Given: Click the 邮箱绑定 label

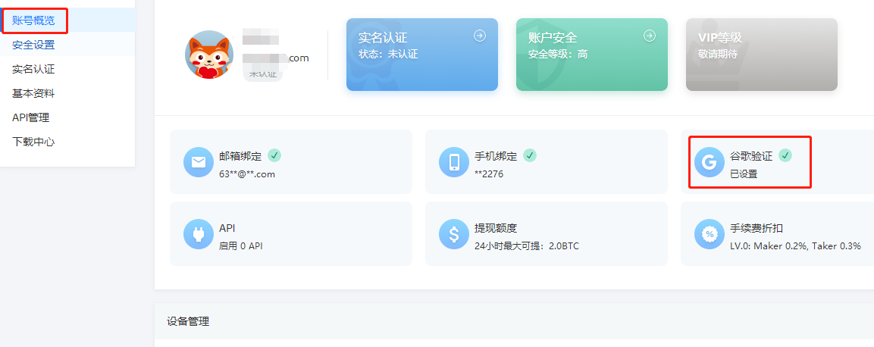Looking at the screenshot, I should point(240,157).
